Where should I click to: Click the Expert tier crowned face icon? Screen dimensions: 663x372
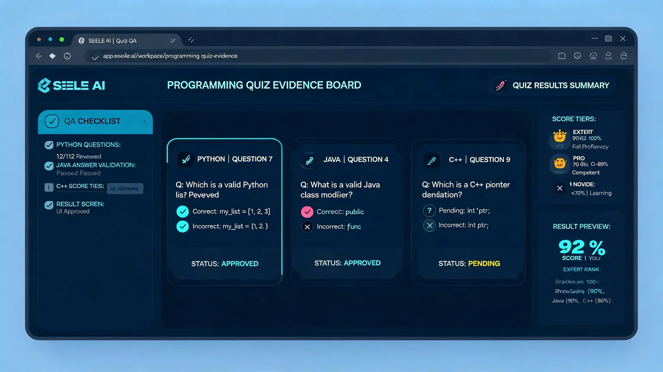click(x=560, y=137)
